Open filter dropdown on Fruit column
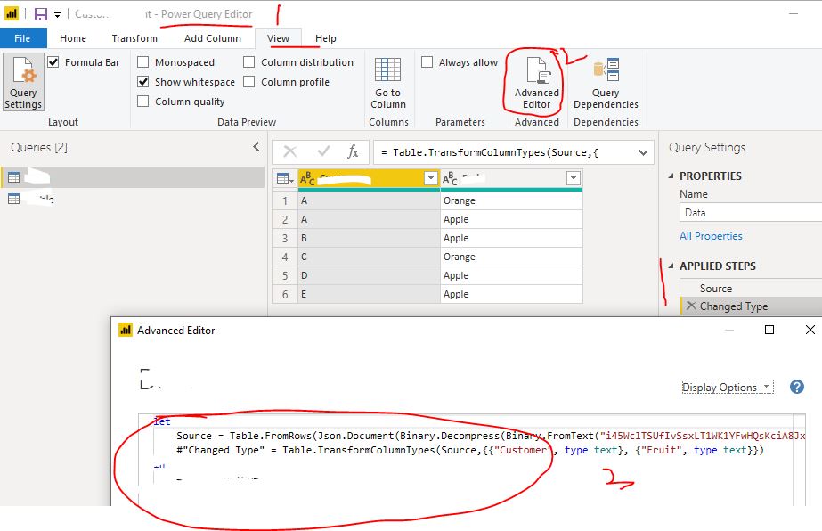The height and width of the screenshot is (531, 822). coord(574,178)
